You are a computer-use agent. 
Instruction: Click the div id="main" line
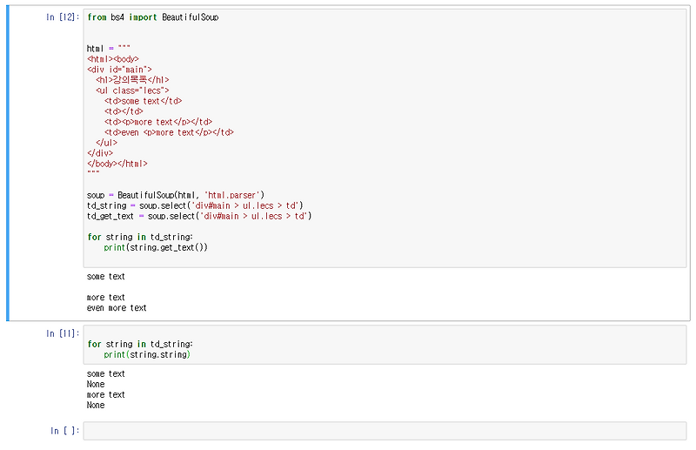119,69
